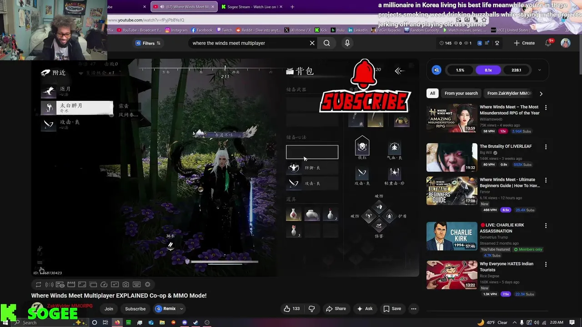Open options menu for 'Why Everyone HATES Indian Tourists'
Viewport: 582px width, 327px height.
pyautogui.click(x=546, y=264)
